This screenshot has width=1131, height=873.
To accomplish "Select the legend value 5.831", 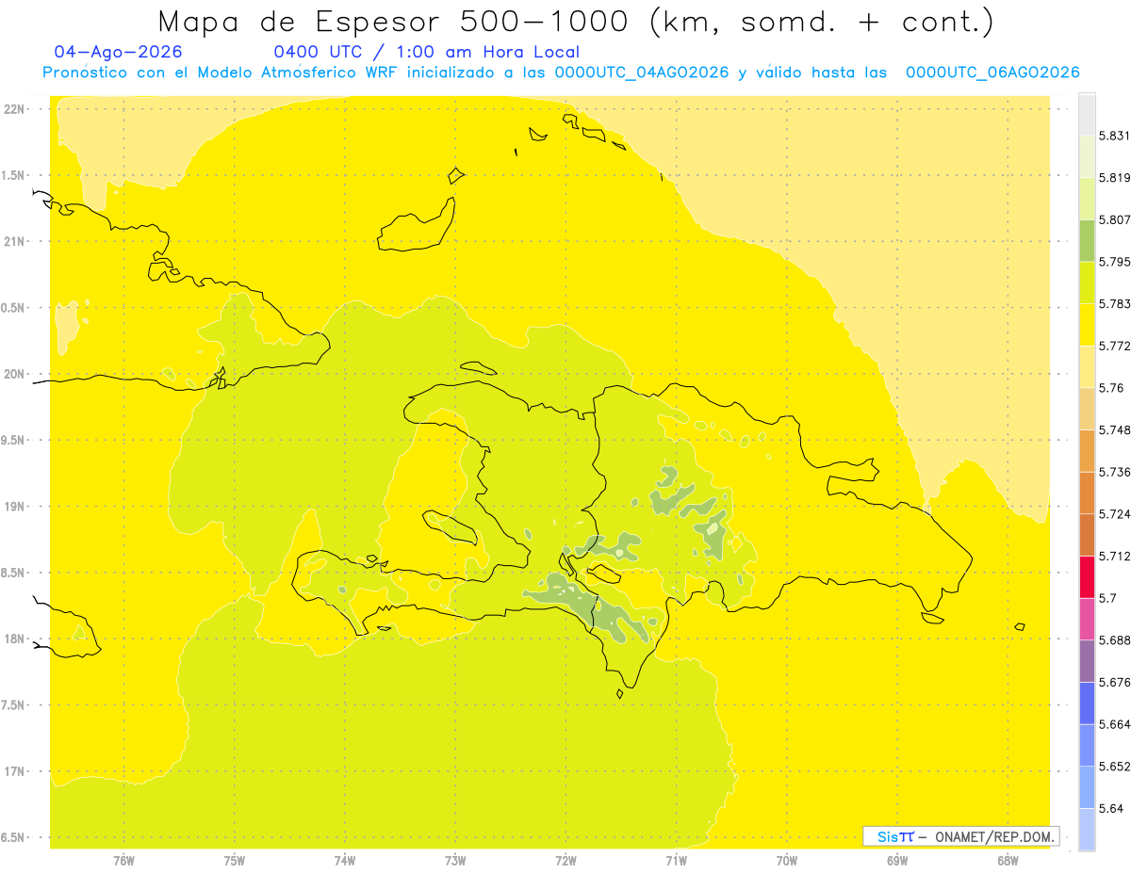I will pyautogui.click(x=1115, y=136).
